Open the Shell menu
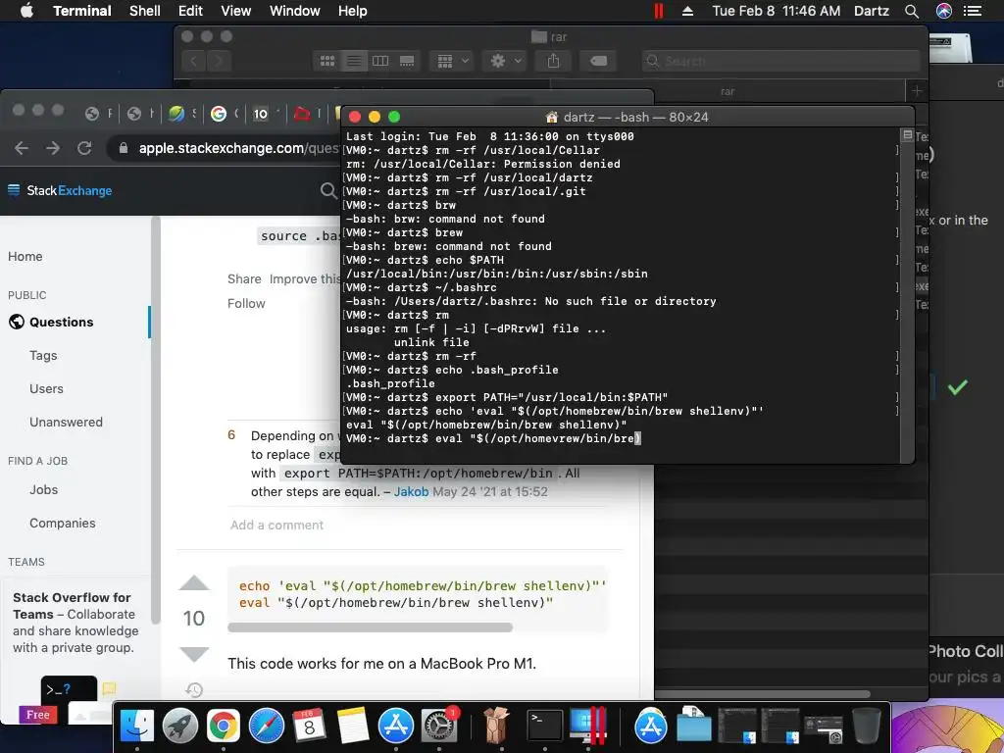This screenshot has width=1004, height=753. [x=145, y=11]
